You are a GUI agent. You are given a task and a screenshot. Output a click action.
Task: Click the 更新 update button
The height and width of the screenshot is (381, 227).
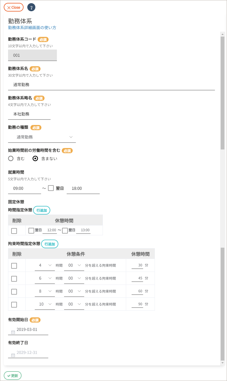tap(13, 376)
